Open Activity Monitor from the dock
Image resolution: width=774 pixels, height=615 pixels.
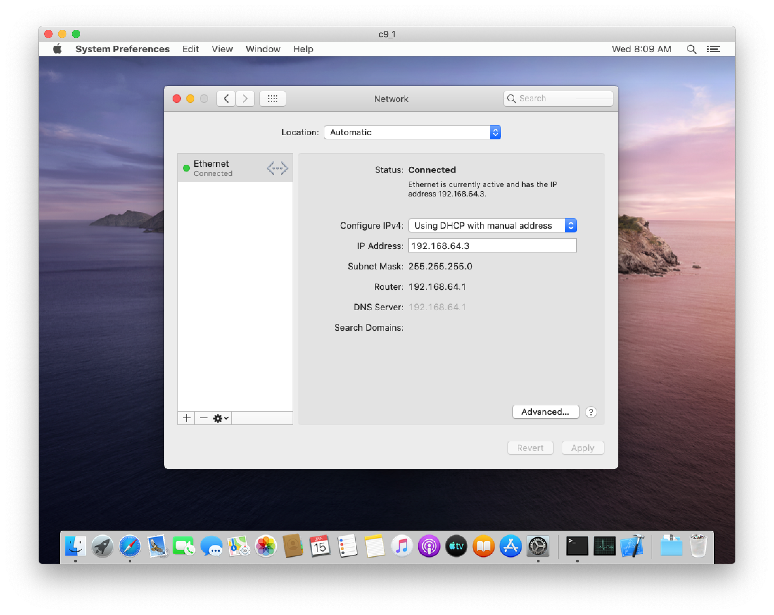[605, 546]
